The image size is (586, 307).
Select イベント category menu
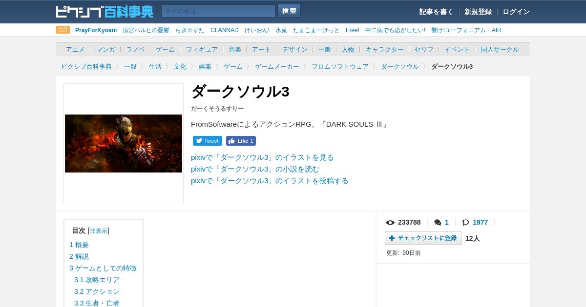tap(457, 49)
